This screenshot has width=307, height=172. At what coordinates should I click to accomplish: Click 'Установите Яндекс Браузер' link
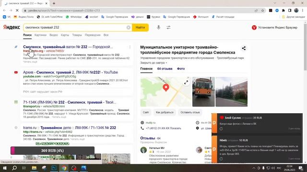pyautogui.click(x=274, y=28)
